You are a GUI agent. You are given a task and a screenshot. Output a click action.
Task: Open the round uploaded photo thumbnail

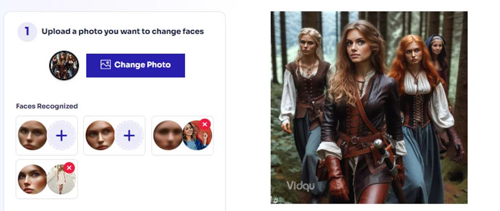point(64,65)
